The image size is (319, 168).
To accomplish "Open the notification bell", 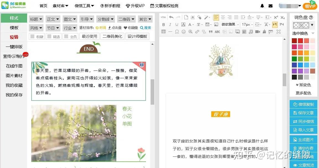I will coord(262,6).
